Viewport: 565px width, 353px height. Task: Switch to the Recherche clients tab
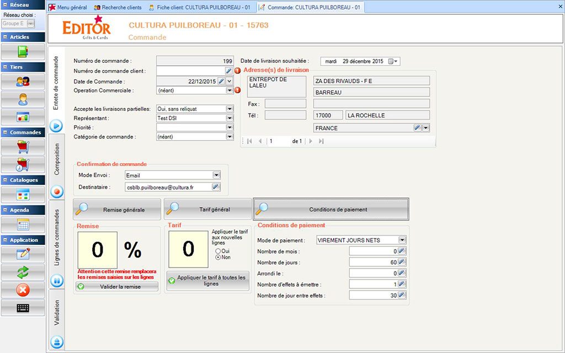(118, 8)
